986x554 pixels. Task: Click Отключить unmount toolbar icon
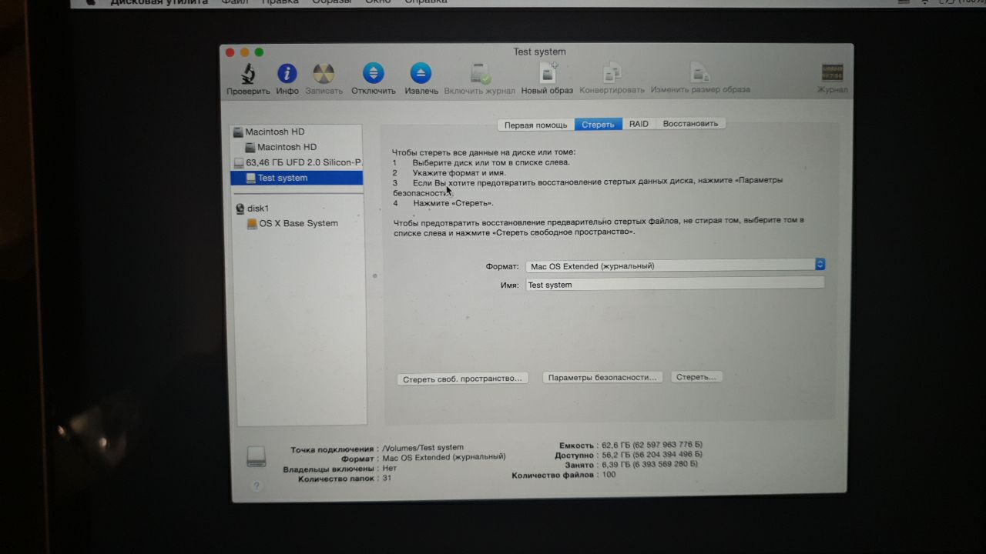[374, 73]
